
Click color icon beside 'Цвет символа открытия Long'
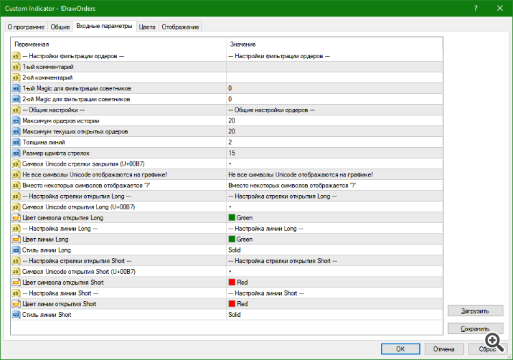(x=16, y=218)
